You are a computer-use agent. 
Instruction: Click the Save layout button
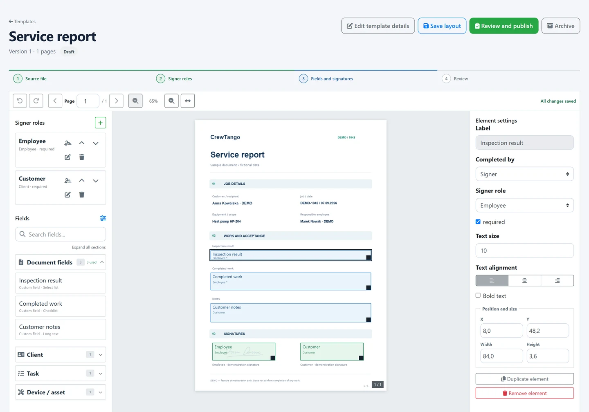click(442, 26)
